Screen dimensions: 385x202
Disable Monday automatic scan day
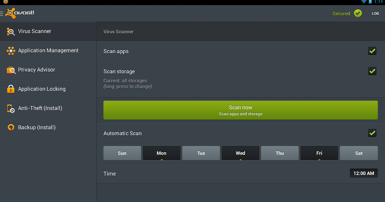(161, 153)
